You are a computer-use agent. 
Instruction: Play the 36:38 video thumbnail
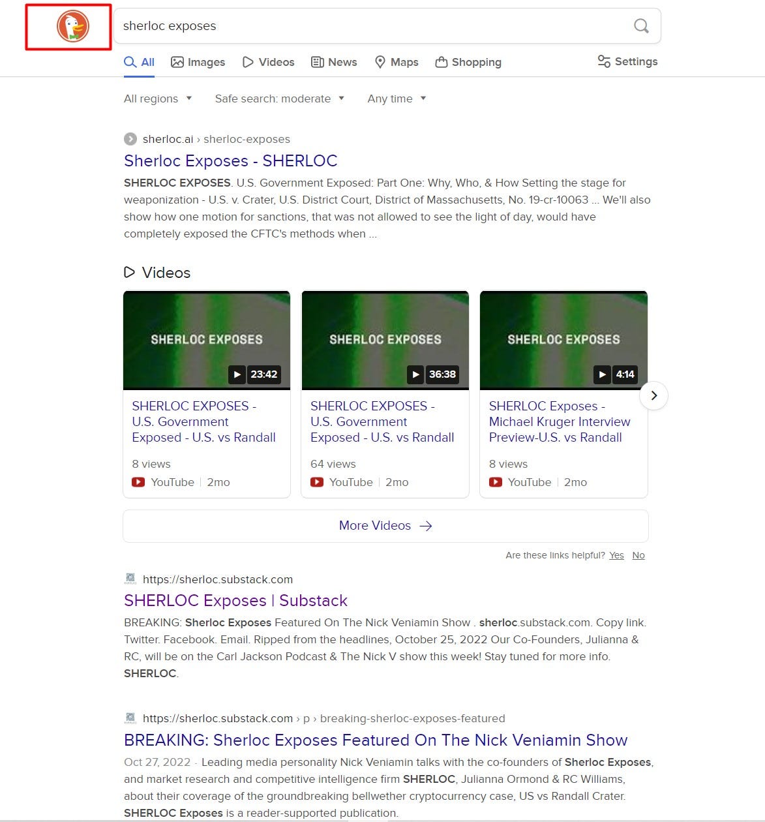(385, 340)
